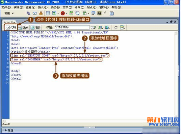Click the </html> tag on line 13
Viewport: 181px width, 134px height.
16,79
